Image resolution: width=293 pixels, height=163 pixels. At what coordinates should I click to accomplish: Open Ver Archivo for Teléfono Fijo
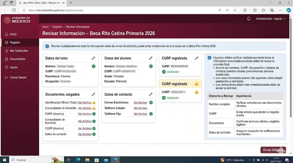pyautogui.click(x=140, y=114)
